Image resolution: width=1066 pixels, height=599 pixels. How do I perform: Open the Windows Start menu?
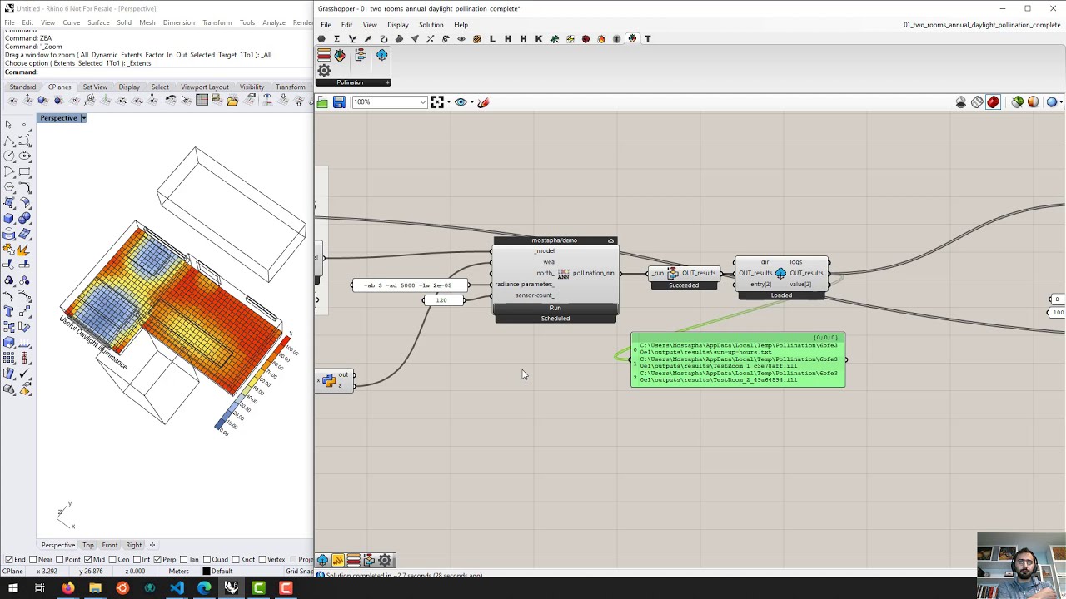pos(12,588)
